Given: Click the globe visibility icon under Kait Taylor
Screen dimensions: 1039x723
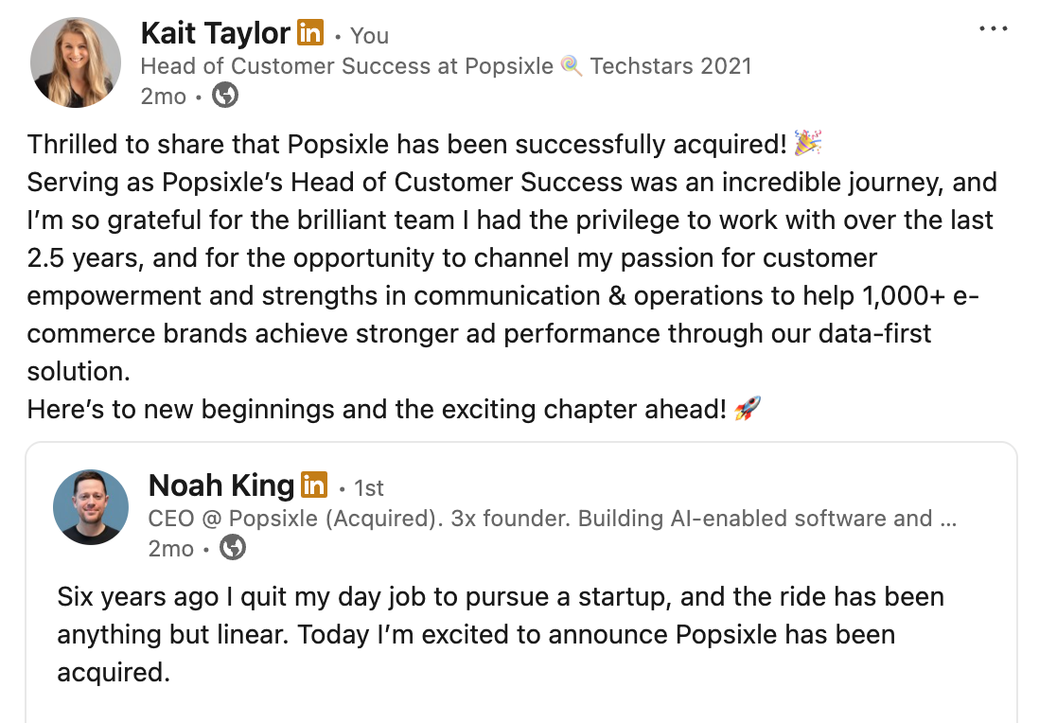Looking at the screenshot, I should click(224, 96).
